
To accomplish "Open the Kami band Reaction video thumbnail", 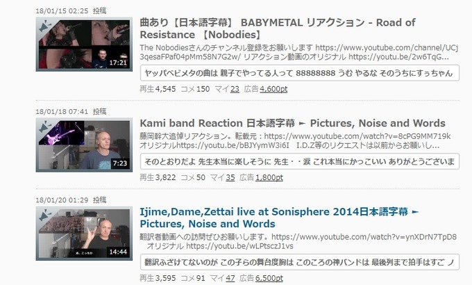I will (x=84, y=145).
